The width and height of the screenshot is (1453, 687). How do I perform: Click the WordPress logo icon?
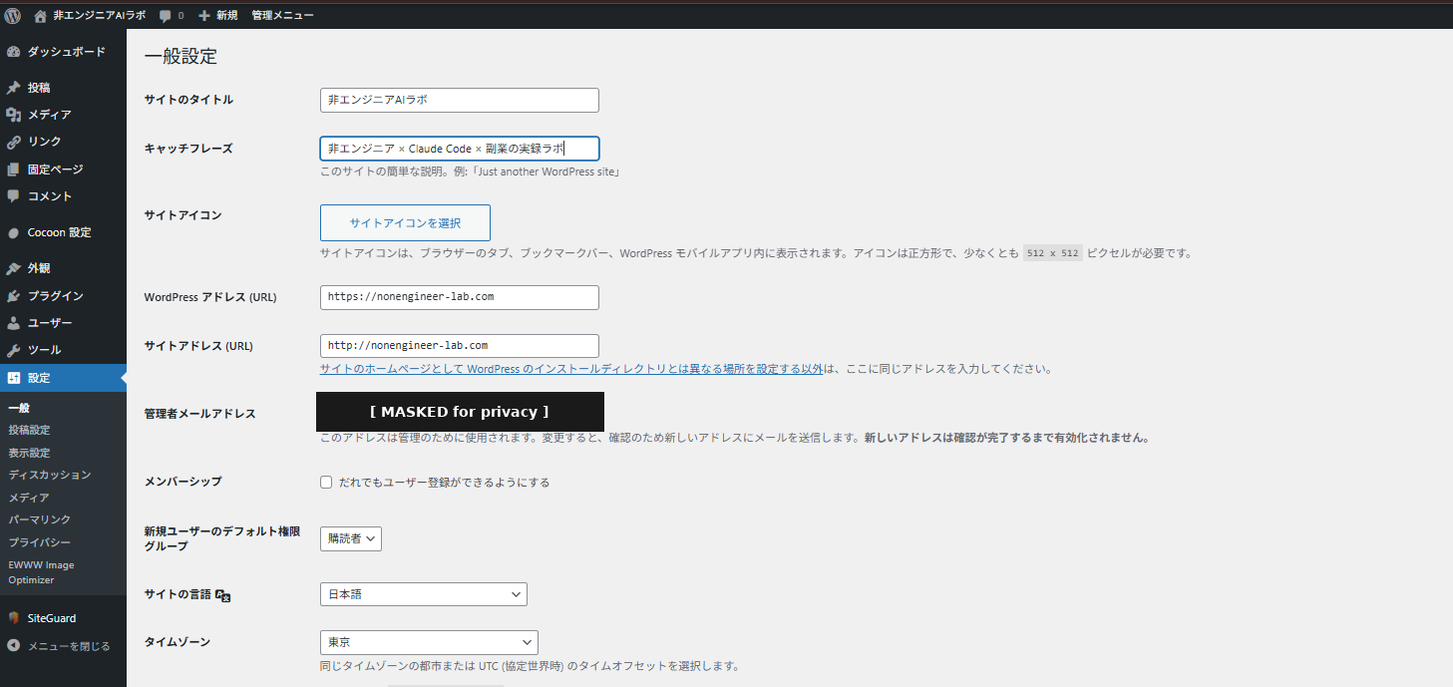(x=13, y=15)
